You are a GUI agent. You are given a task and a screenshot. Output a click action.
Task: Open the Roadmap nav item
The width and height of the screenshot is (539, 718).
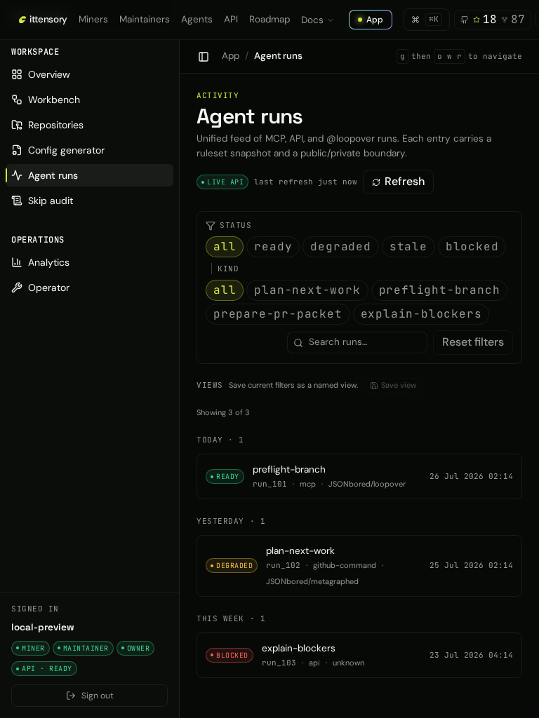pyautogui.click(x=269, y=19)
